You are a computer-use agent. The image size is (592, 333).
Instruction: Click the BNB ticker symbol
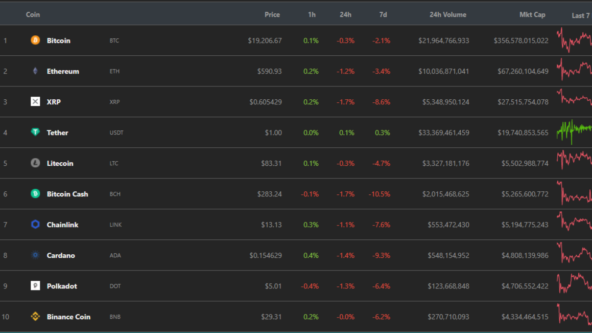point(115,317)
